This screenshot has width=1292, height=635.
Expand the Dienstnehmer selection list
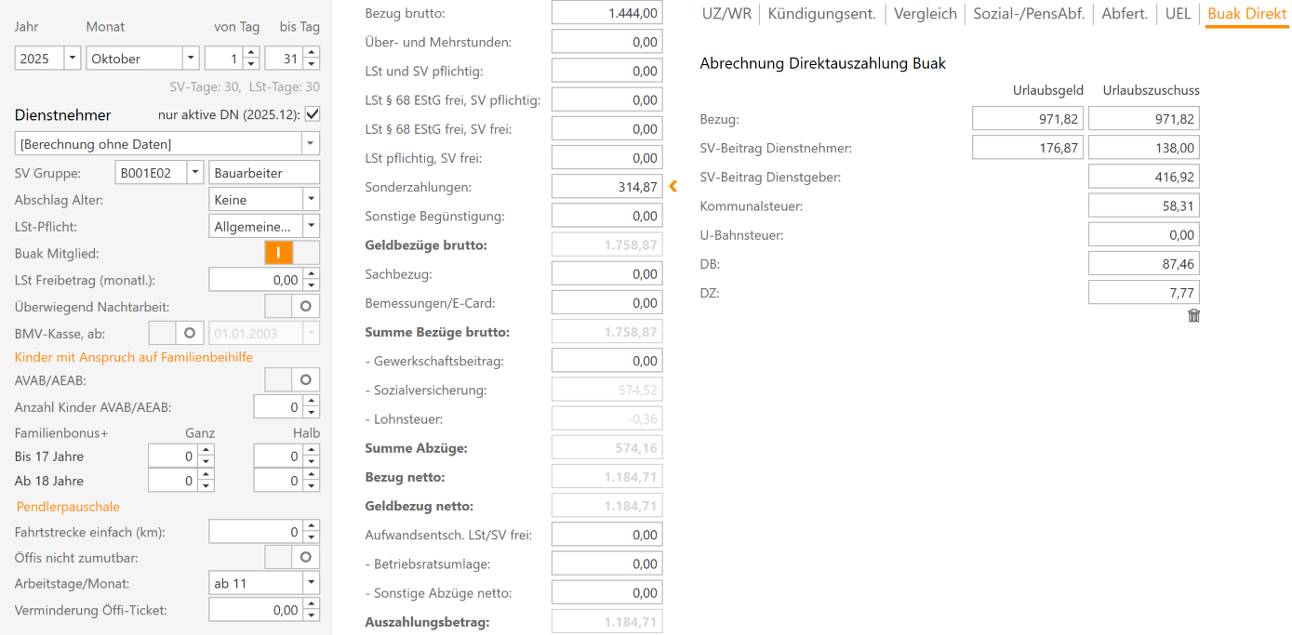click(313, 143)
